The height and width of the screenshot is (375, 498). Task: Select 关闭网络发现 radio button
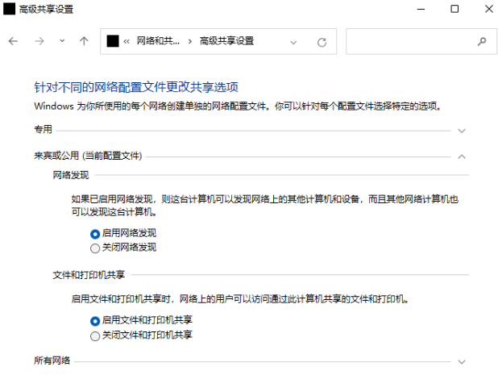click(96, 247)
